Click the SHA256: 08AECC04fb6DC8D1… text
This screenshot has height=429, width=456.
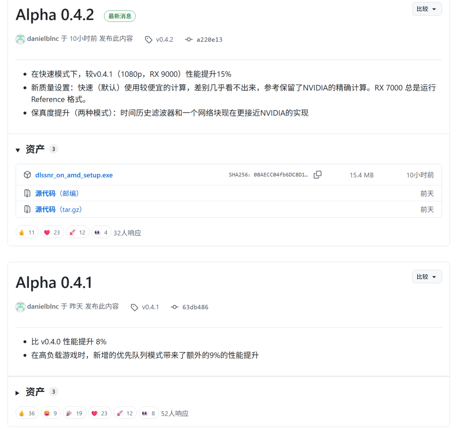[269, 175]
